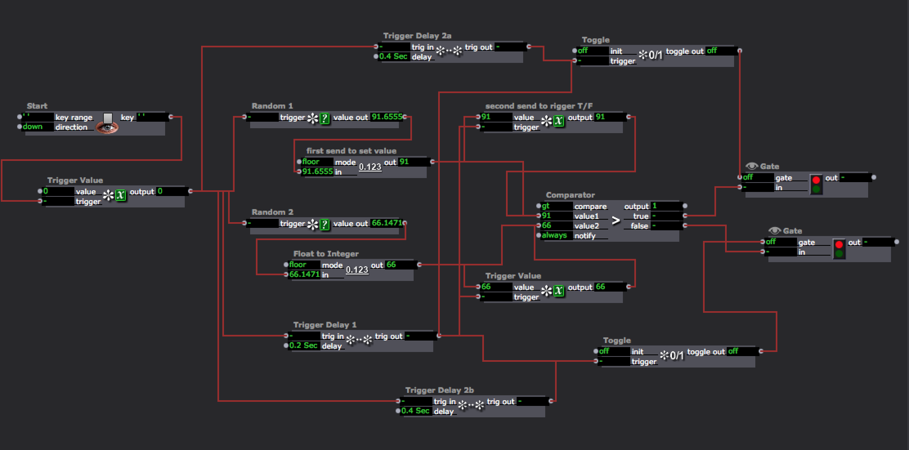Click the 'toggle out' off value of the lower Toggle
909x450 pixels.
(x=742, y=352)
